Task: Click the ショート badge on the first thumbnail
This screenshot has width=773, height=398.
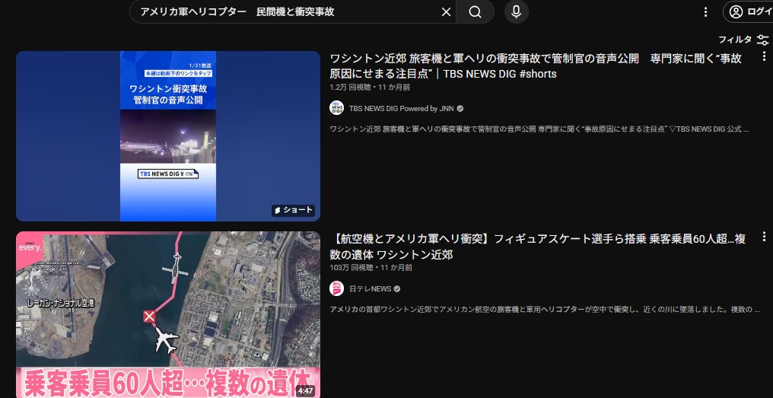Action: (x=294, y=210)
